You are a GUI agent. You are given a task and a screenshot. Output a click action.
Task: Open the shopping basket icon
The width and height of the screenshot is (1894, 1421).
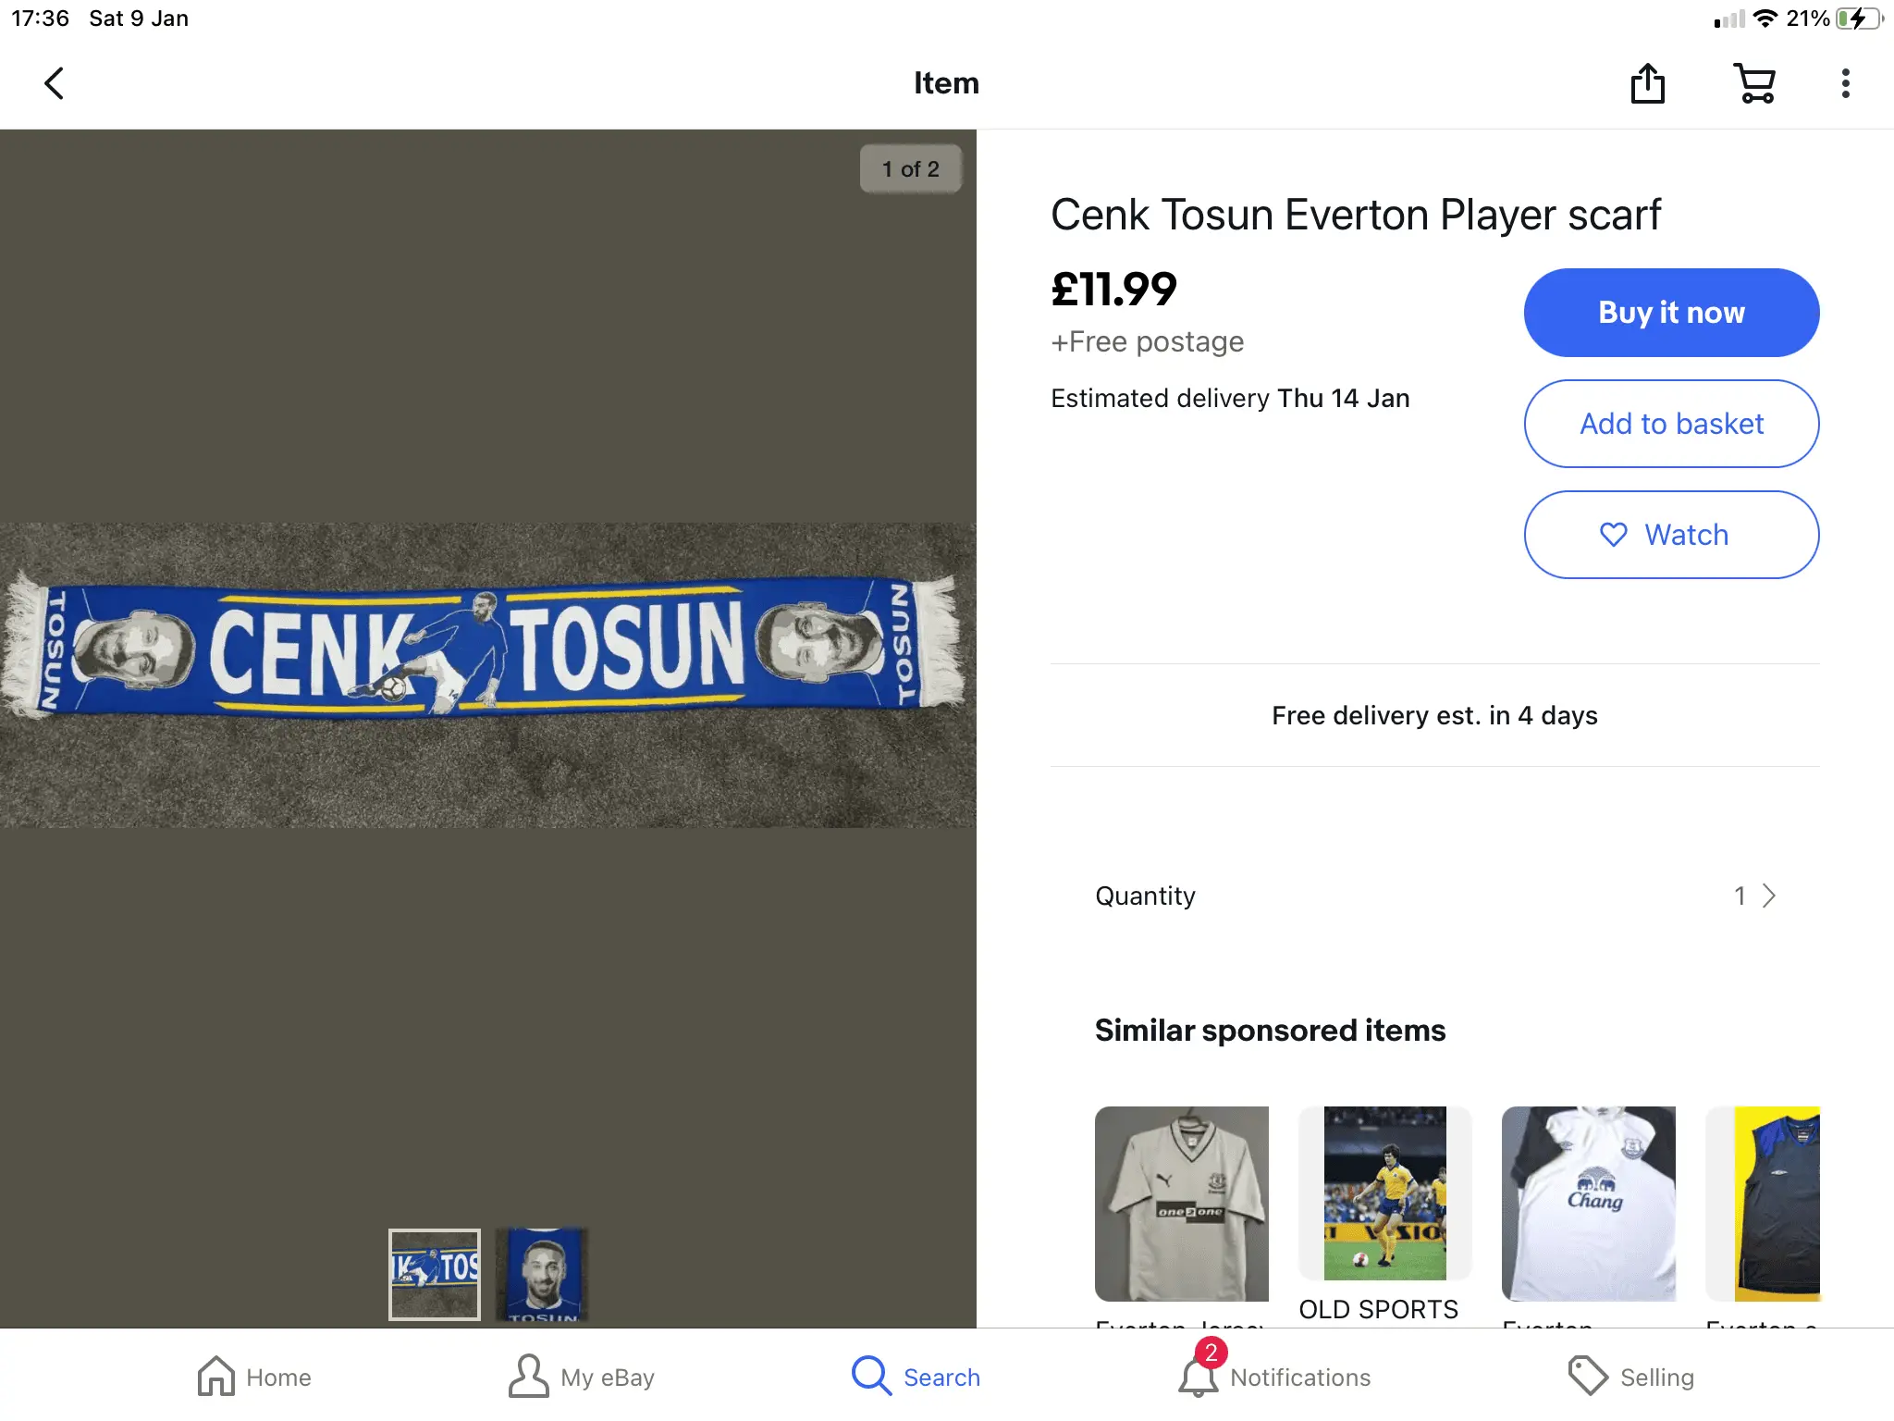[x=1753, y=83]
